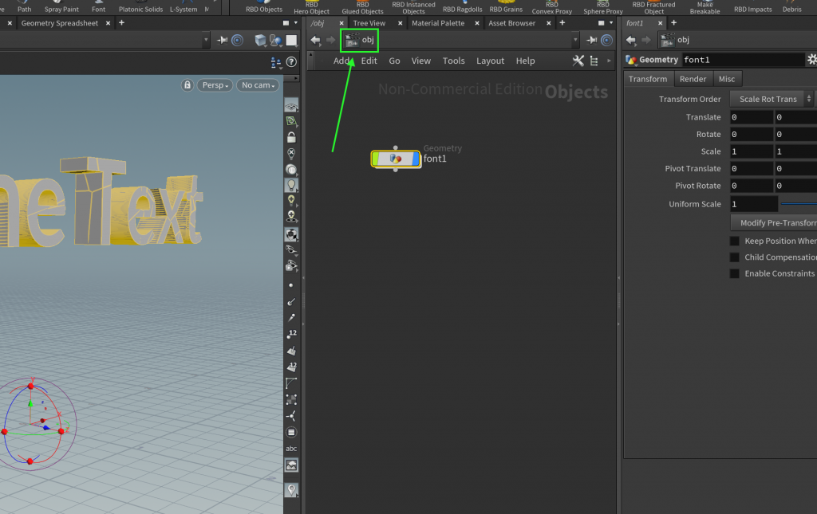Switch to the Tree View tab

tap(369, 23)
